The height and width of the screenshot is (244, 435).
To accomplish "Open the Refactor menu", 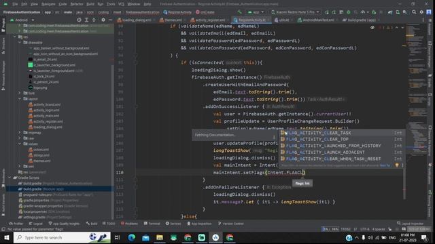I will [77, 4].
